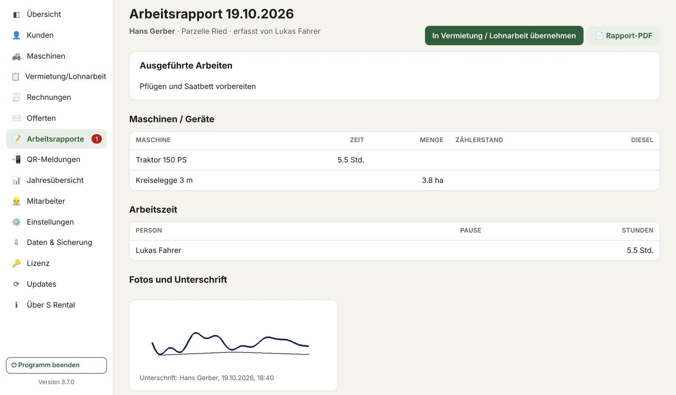Image resolution: width=676 pixels, height=395 pixels.
Task: Go to the Kunden section
Action: point(56,35)
